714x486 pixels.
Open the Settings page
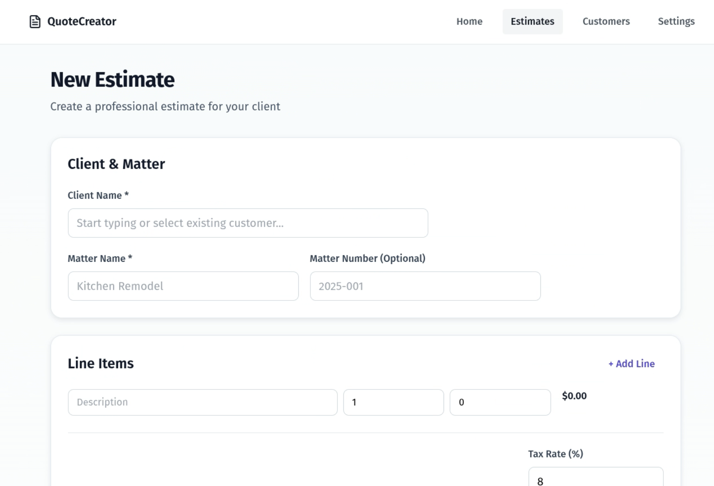pyautogui.click(x=676, y=22)
